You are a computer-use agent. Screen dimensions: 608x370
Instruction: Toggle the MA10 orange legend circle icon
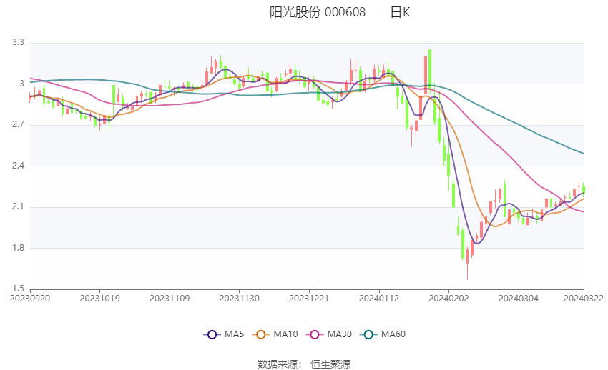260,334
